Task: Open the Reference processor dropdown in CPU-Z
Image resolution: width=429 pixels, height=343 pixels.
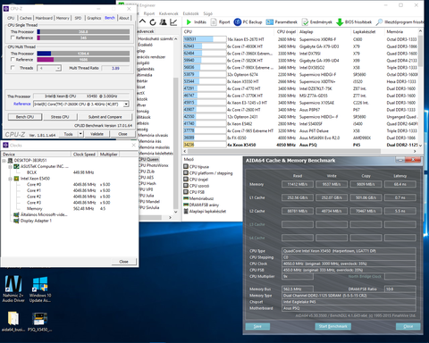Action: tap(126, 104)
